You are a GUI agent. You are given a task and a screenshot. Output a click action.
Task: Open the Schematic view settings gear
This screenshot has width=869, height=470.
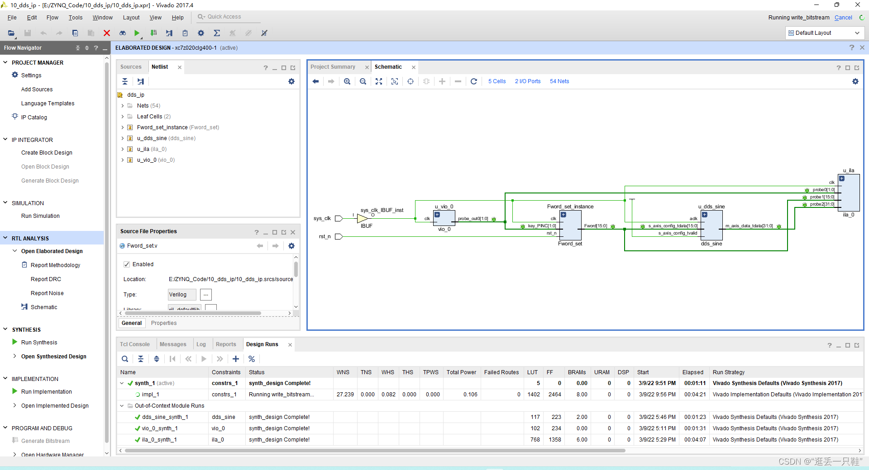tap(855, 81)
